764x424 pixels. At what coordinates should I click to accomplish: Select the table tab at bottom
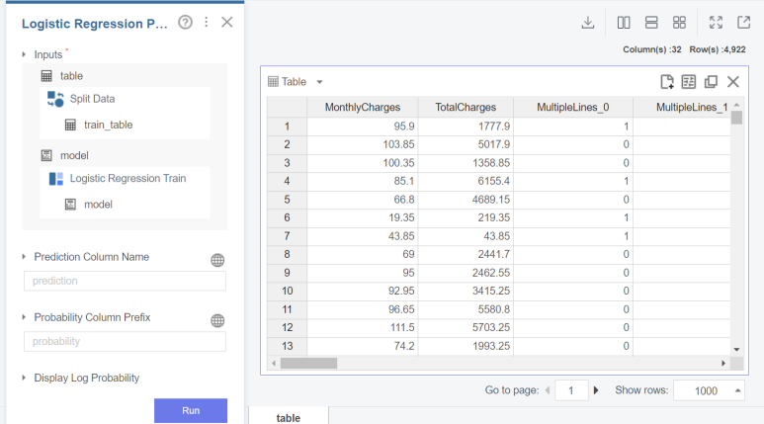(x=289, y=417)
